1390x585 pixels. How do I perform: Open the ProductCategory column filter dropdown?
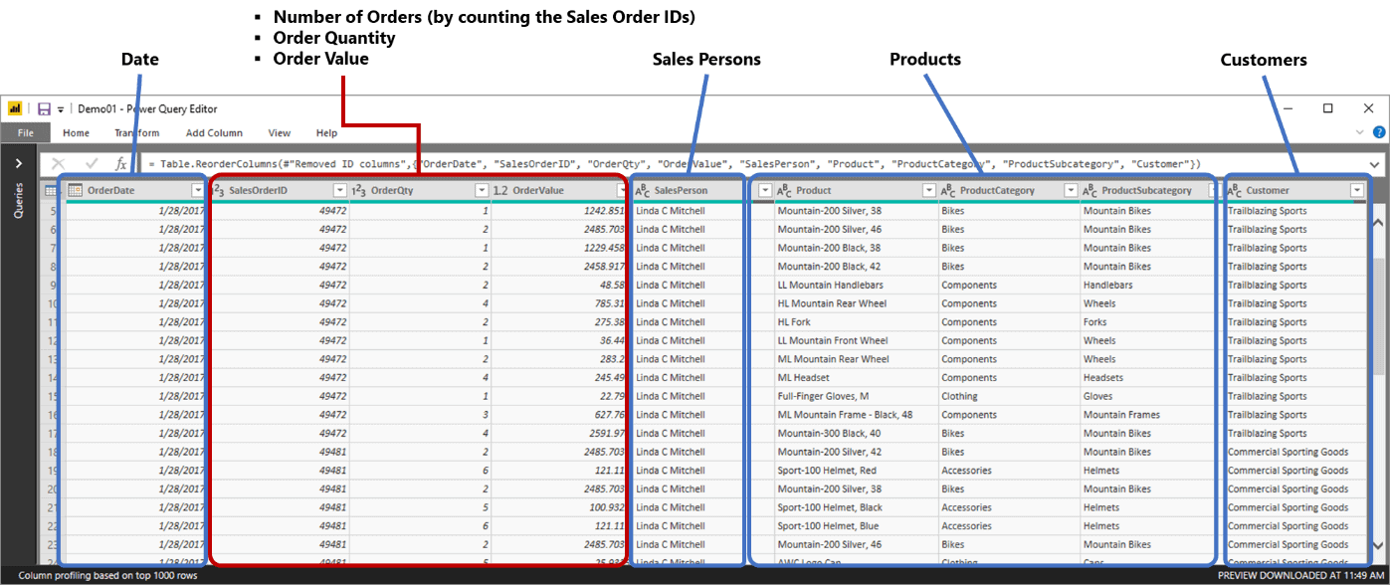click(x=1072, y=190)
